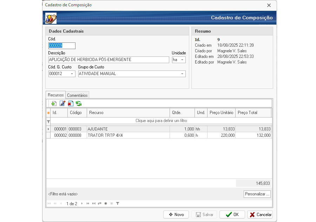Sort by the Preço Unitário column header

click(x=221, y=113)
